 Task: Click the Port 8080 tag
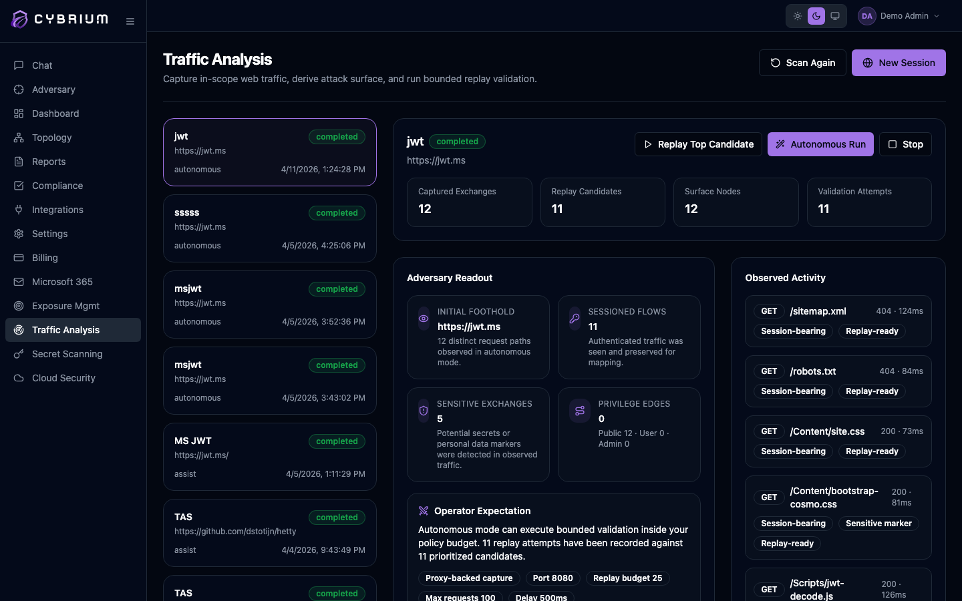coord(552,578)
